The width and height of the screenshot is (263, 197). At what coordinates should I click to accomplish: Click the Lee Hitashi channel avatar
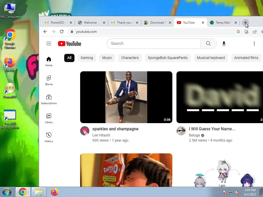click(85, 131)
